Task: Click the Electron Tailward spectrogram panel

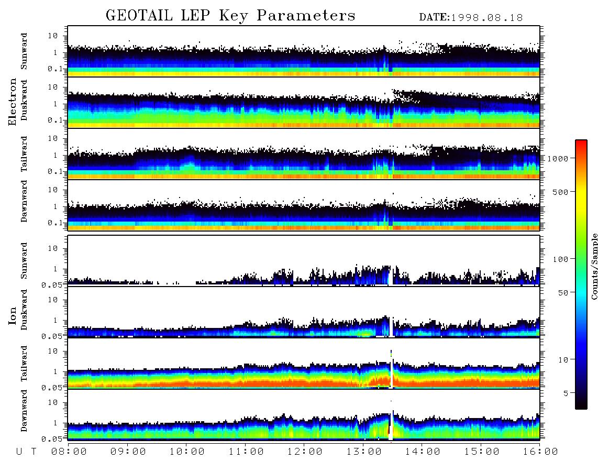Action: (304, 154)
